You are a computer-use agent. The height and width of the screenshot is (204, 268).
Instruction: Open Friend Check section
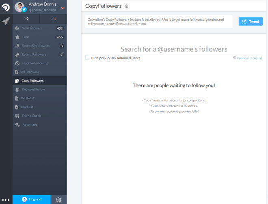click(x=40, y=116)
